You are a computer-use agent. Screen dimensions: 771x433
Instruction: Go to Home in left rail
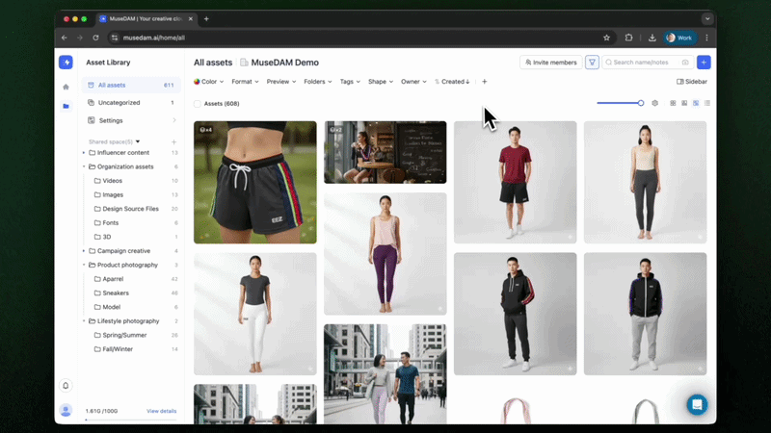pyautogui.click(x=66, y=87)
